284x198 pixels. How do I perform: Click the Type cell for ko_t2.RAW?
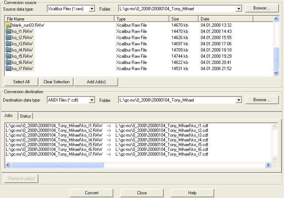(x=132, y=38)
